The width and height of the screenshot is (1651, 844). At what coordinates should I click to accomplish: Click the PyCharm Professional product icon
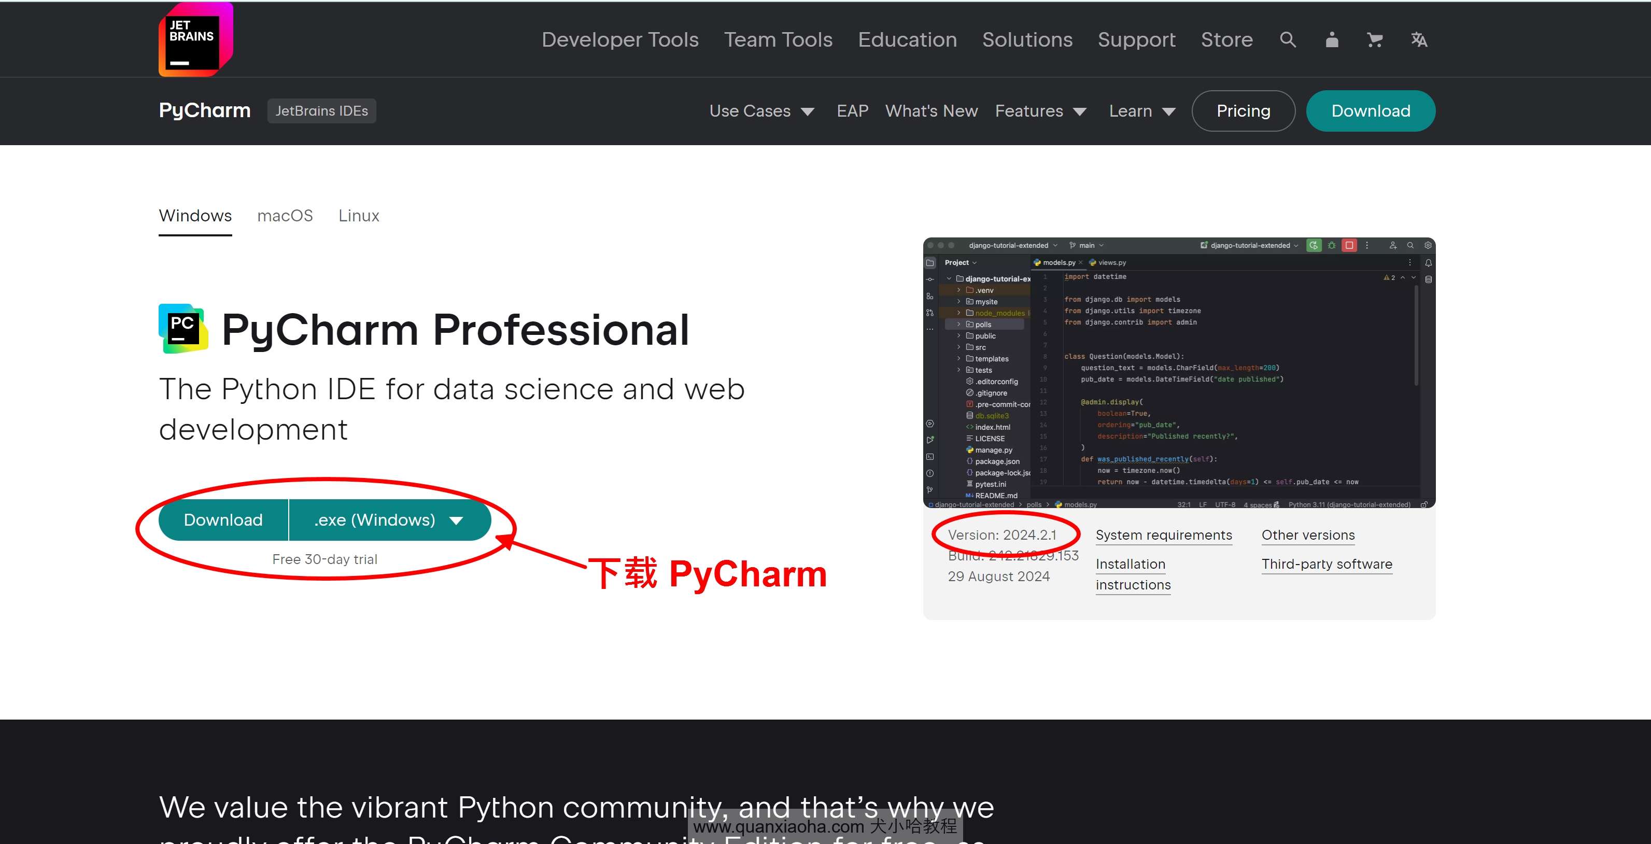pos(182,329)
